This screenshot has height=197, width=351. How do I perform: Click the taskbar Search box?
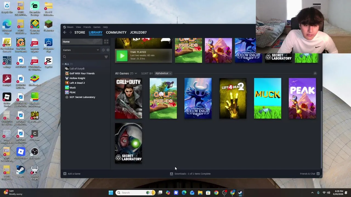135,193
